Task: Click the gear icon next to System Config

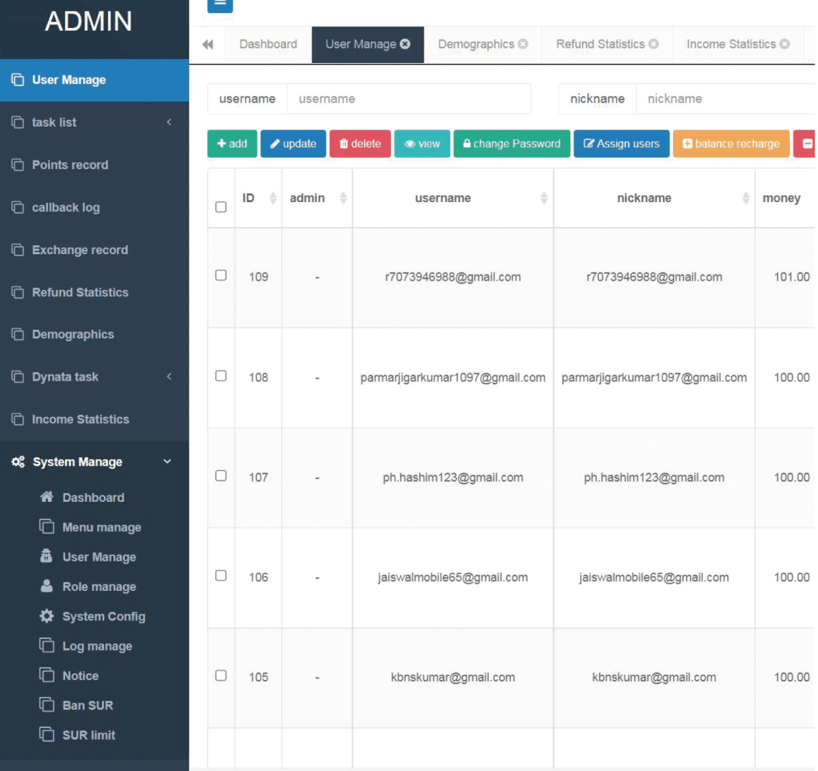Action: pos(47,616)
